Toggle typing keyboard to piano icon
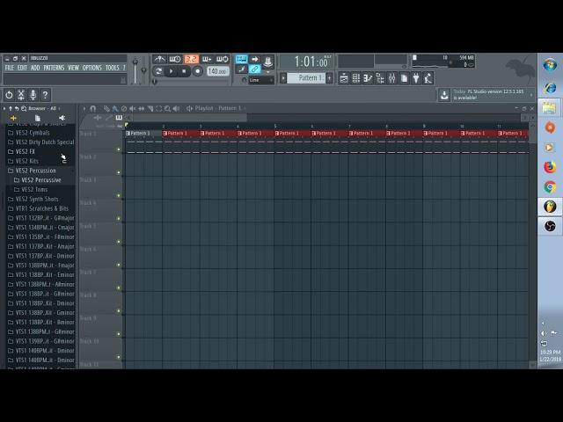This screenshot has width=563, height=422. click(241, 59)
